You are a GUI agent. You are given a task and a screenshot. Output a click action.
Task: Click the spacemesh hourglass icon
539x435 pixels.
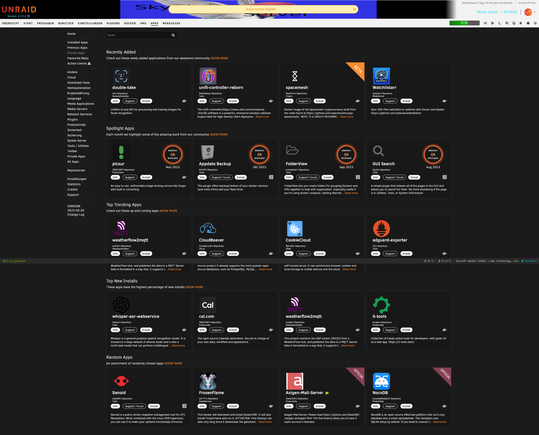[294, 76]
